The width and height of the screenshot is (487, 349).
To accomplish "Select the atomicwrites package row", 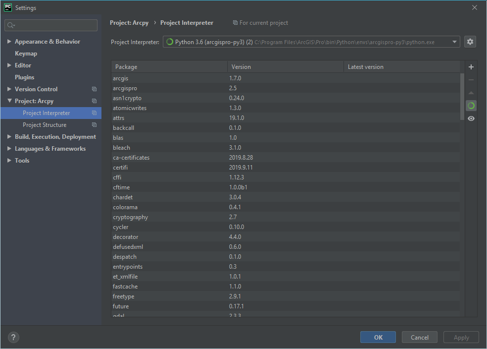I will coord(286,108).
